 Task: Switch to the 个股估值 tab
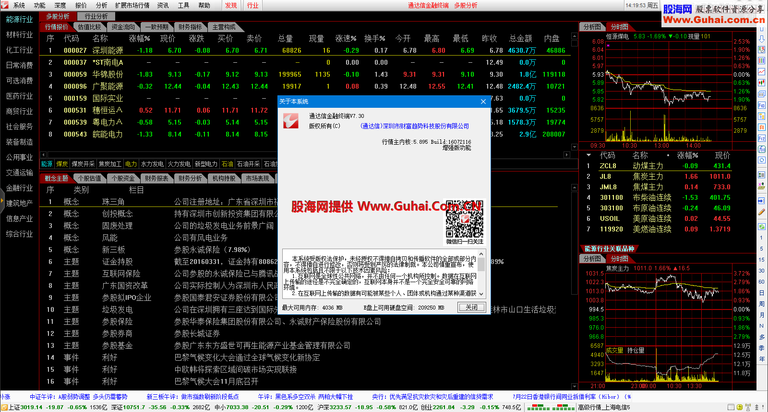tap(90, 178)
